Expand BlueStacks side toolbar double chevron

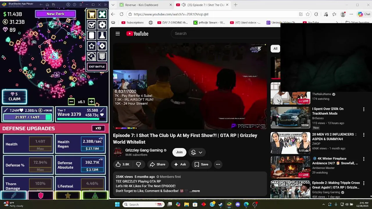(x=105, y=5)
